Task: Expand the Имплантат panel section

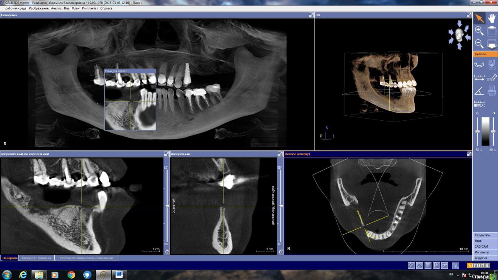Action: (x=485, y=252)
